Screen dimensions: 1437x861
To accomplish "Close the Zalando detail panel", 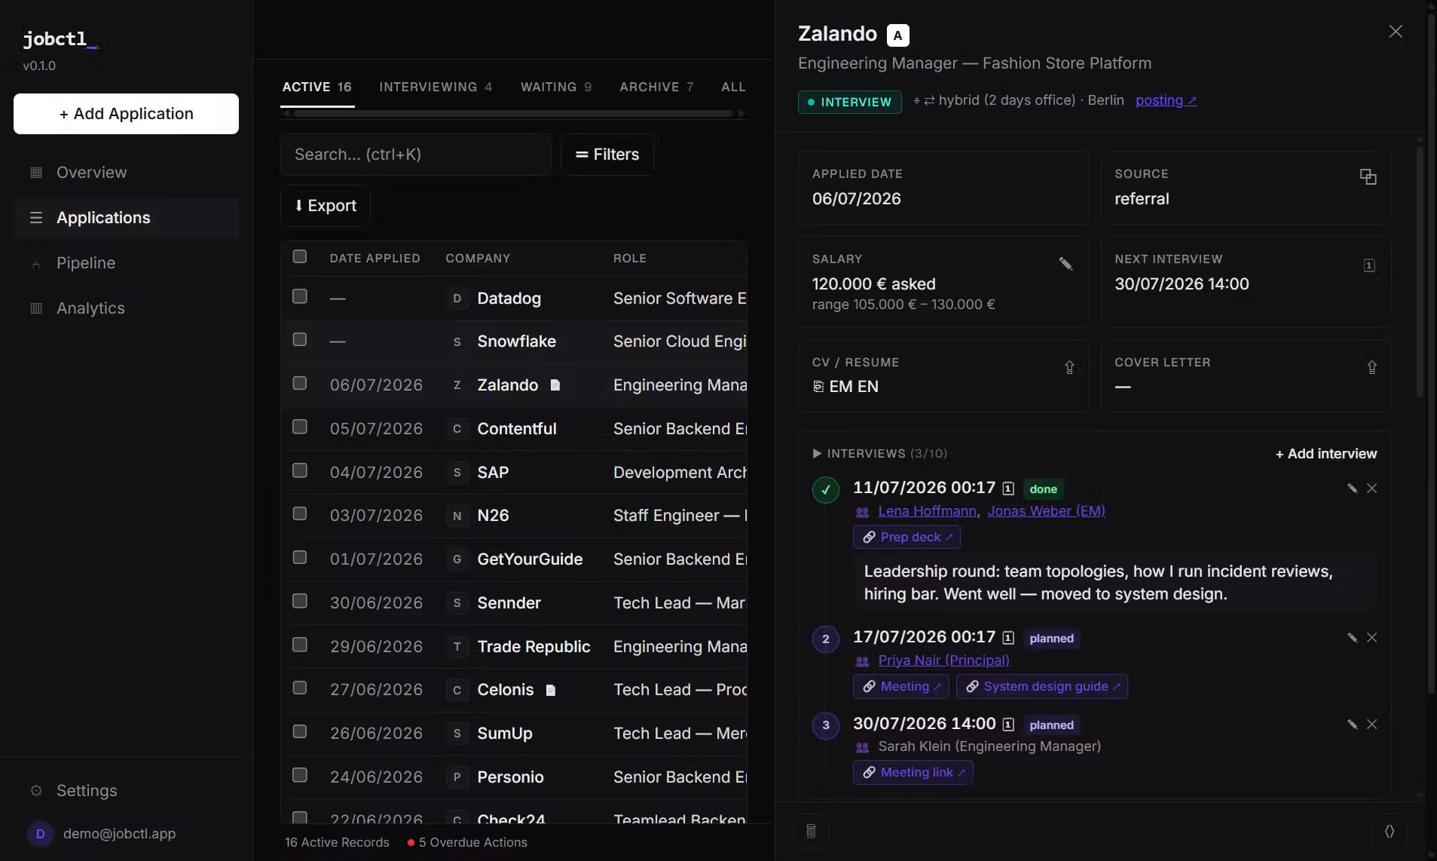I will [1396, 32].
